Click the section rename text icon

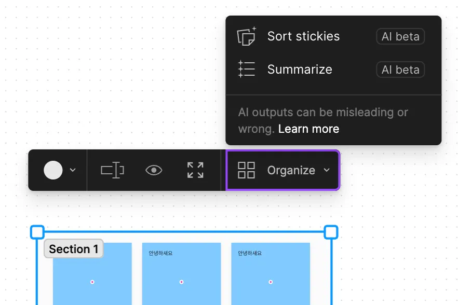112,170
